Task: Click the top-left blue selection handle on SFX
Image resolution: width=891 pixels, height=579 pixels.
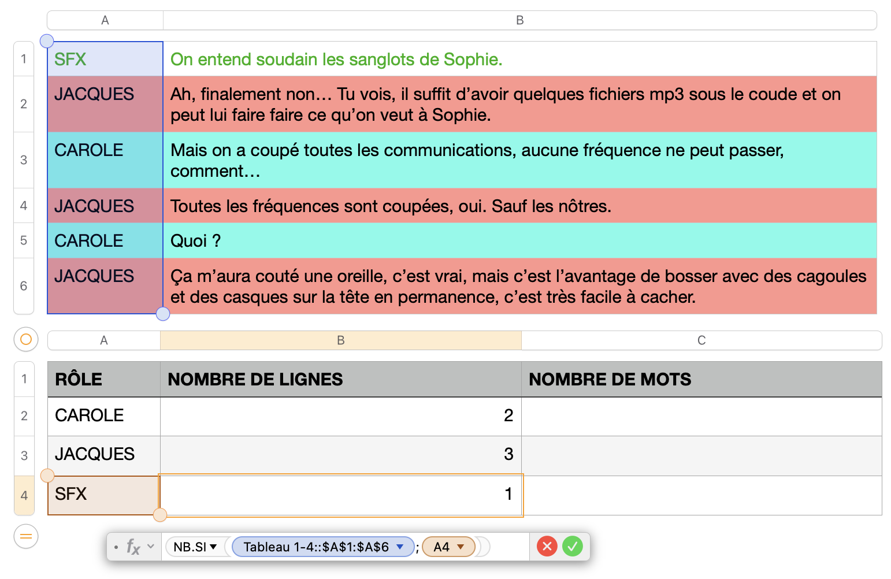Action: tap(47, 41)
